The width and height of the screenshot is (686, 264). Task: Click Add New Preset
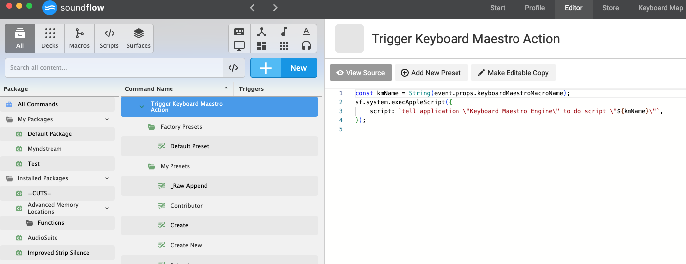pos(431,73)
